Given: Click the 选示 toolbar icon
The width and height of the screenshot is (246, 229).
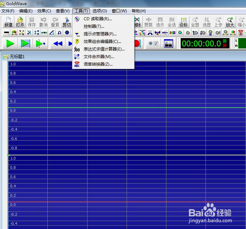Looking at the screenshot, I should 160,22.
